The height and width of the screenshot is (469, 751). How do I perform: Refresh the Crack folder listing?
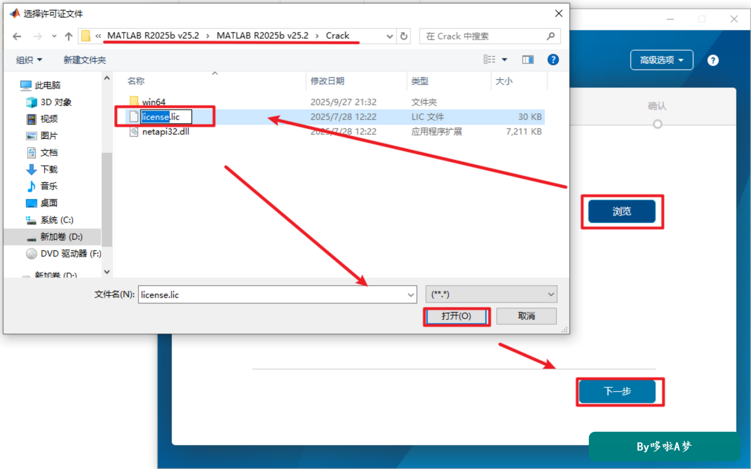pyautogui.click(x=404, y=36)
